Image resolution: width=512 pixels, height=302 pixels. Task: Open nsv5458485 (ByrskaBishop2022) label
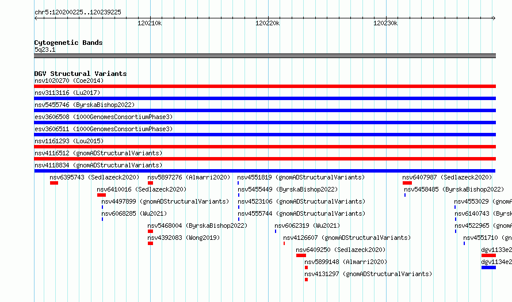pyautogui.click(x=454, y=189)
